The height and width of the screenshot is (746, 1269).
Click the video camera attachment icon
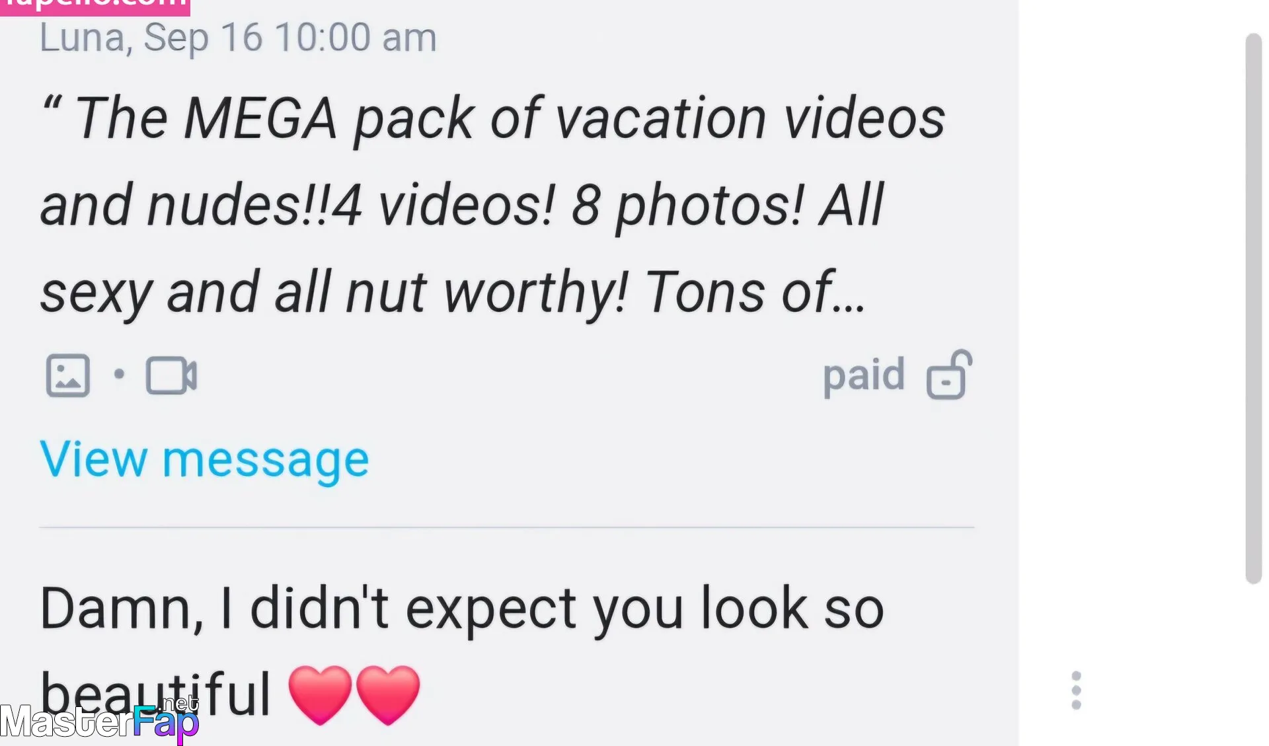point(171,375)
